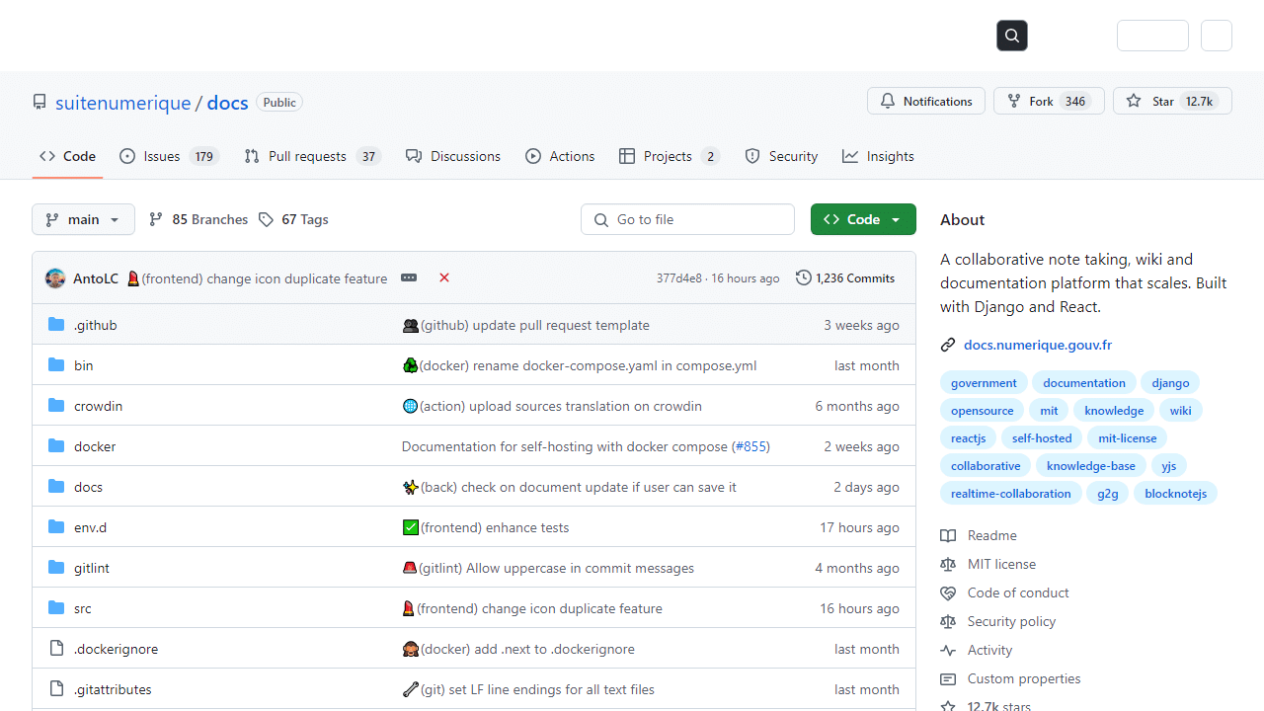Open commit hash 377d4e8
The image size is (1264, 711).
(679, 278)
